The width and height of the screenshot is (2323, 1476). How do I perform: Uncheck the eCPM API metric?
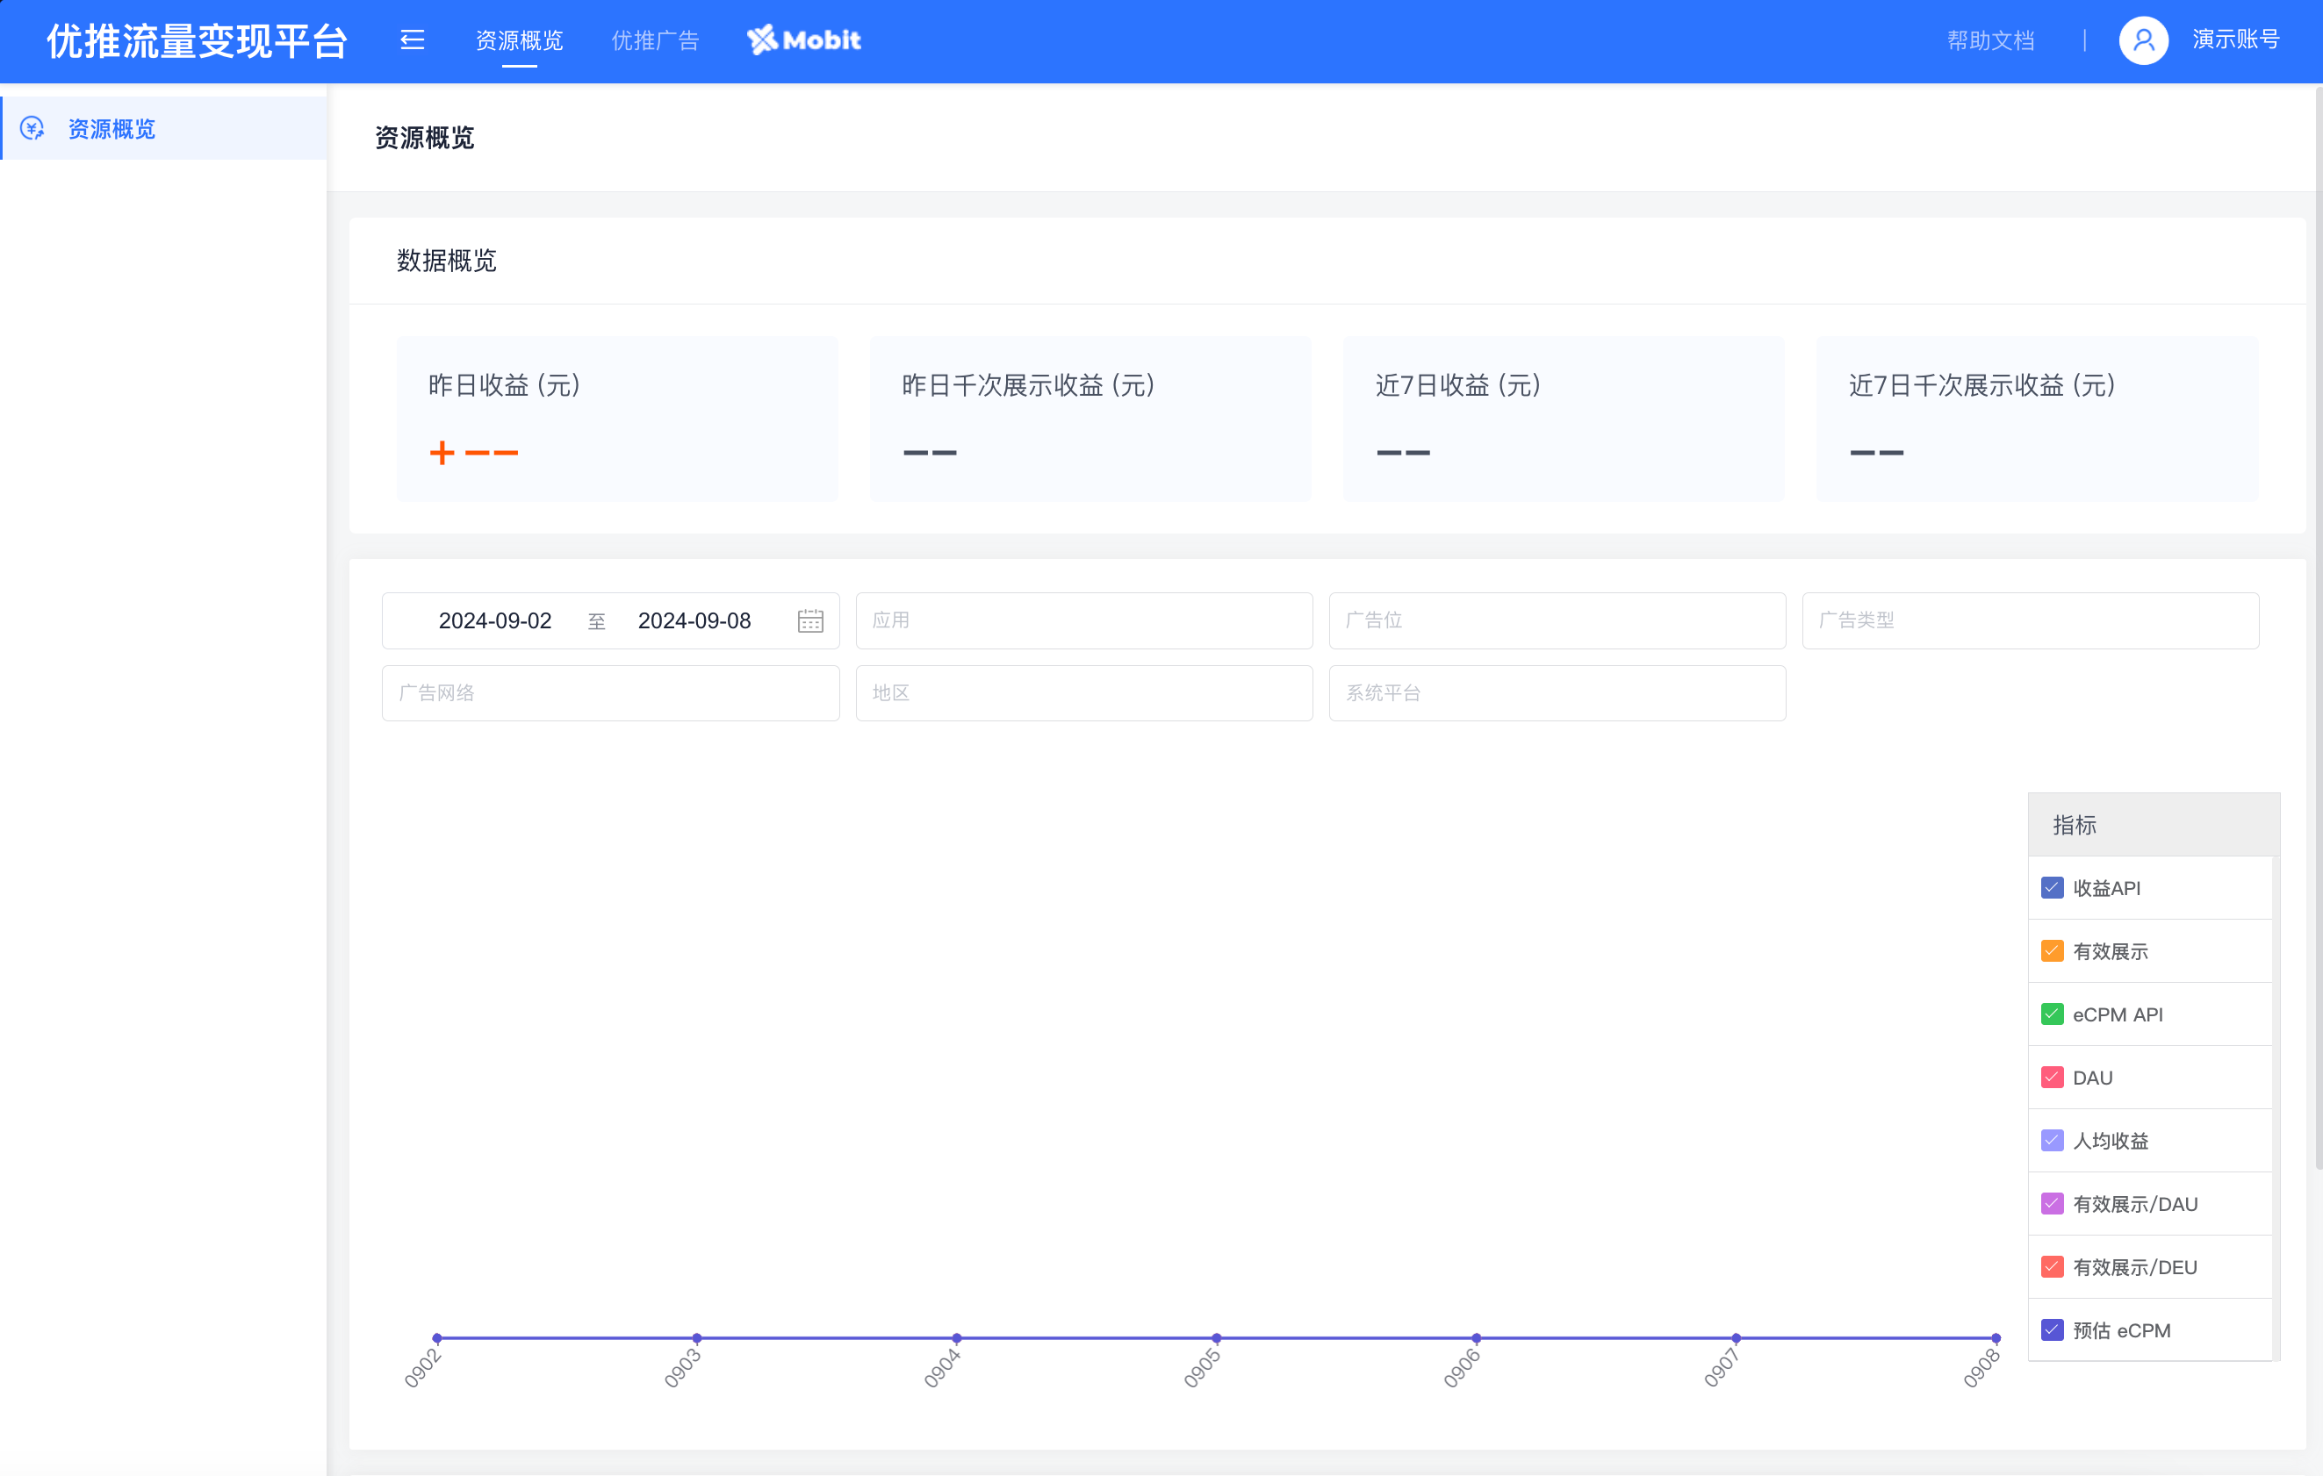[x=2052, y=1014]
